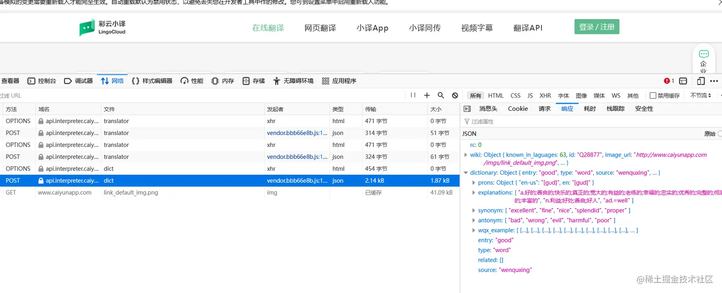Filter requests by 其他 type

tap(633, 95)
